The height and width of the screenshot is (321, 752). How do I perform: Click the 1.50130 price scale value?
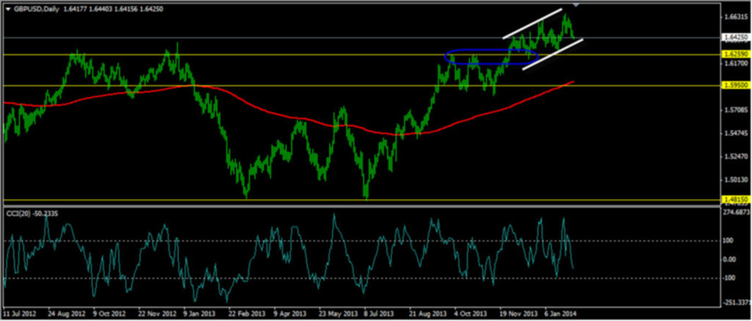pos(734,180)
